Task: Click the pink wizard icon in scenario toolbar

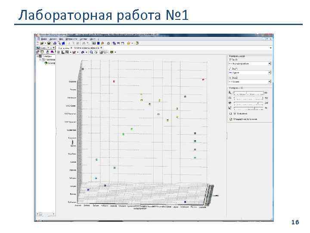Action: click(x=52, y=52)
